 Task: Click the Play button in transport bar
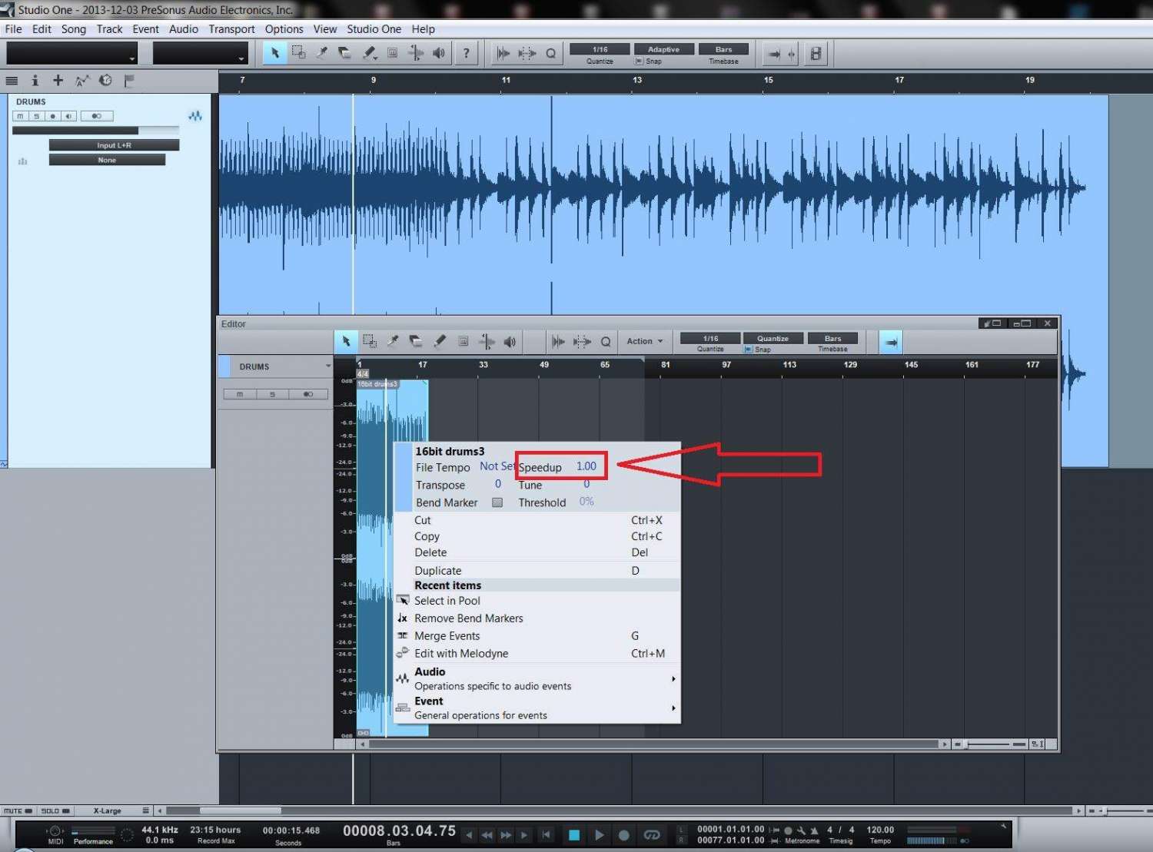click(x=599, y=834)
